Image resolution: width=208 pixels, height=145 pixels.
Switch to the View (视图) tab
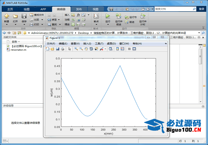click(x=95, y=9)
